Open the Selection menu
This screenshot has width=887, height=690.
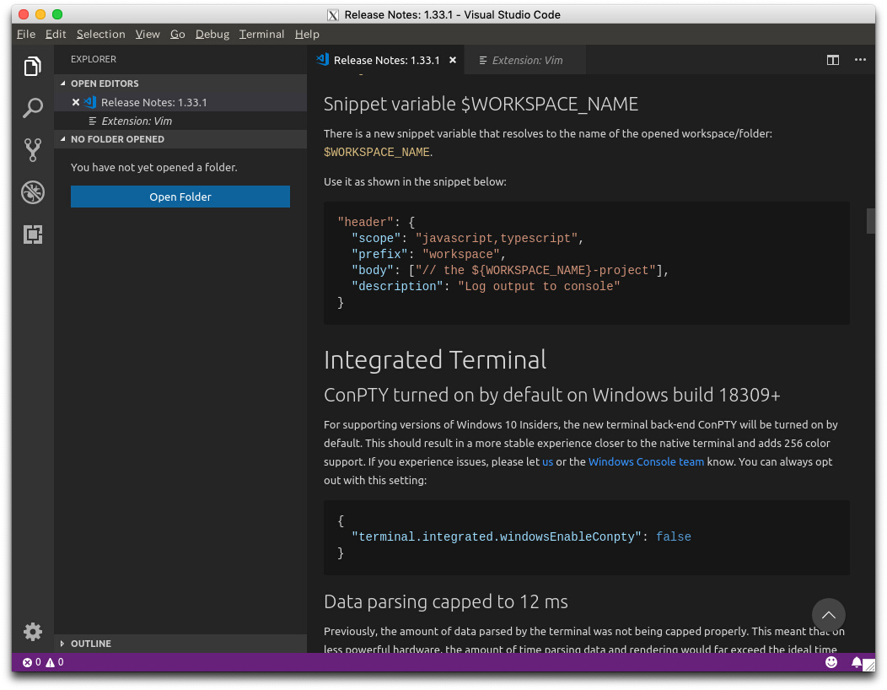point(100,34)
